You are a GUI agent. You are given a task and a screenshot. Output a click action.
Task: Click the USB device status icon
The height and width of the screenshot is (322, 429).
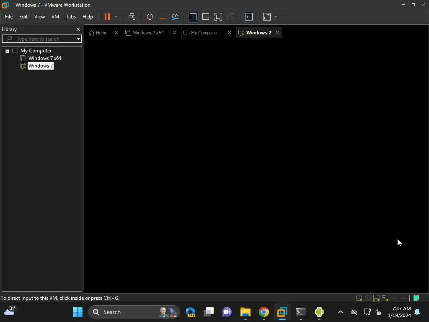pos(394,298)
